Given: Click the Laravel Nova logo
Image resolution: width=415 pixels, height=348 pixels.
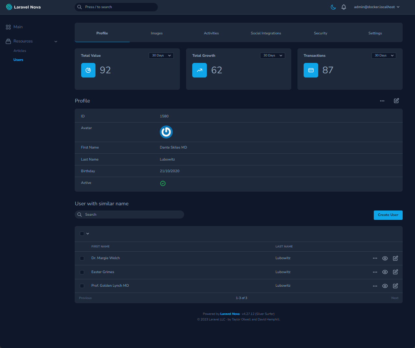Looking at the screenshot, I should tap(23, 7).
